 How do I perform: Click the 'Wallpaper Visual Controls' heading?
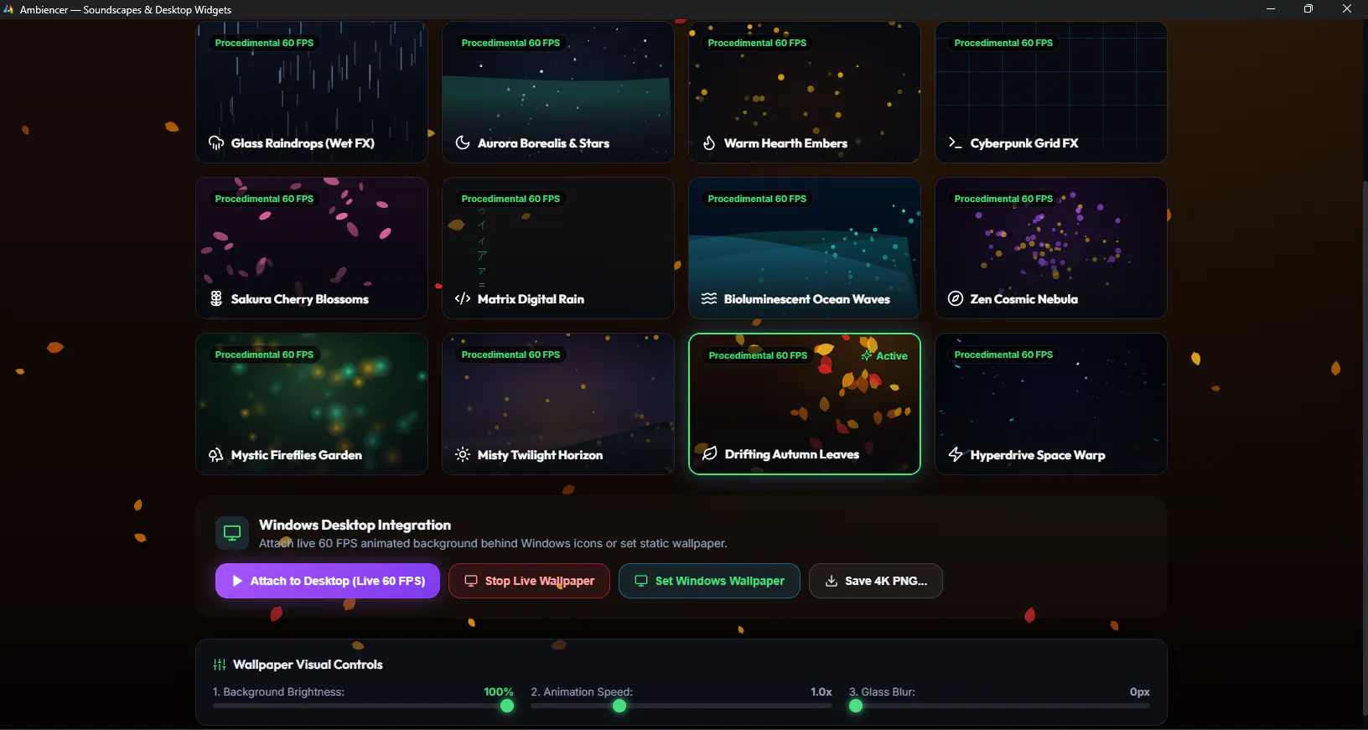pos(308,665)
